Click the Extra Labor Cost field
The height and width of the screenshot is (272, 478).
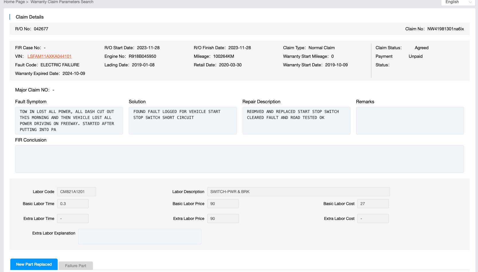[x=373, y=219]
